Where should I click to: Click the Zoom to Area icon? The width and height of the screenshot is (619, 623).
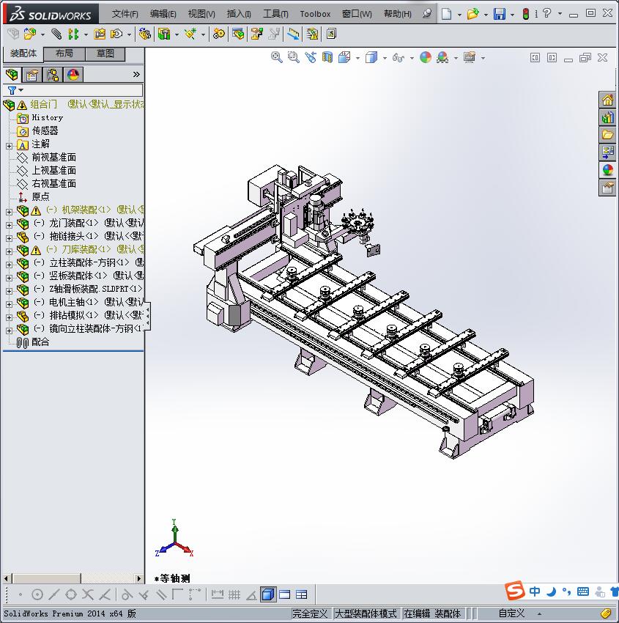294,58
